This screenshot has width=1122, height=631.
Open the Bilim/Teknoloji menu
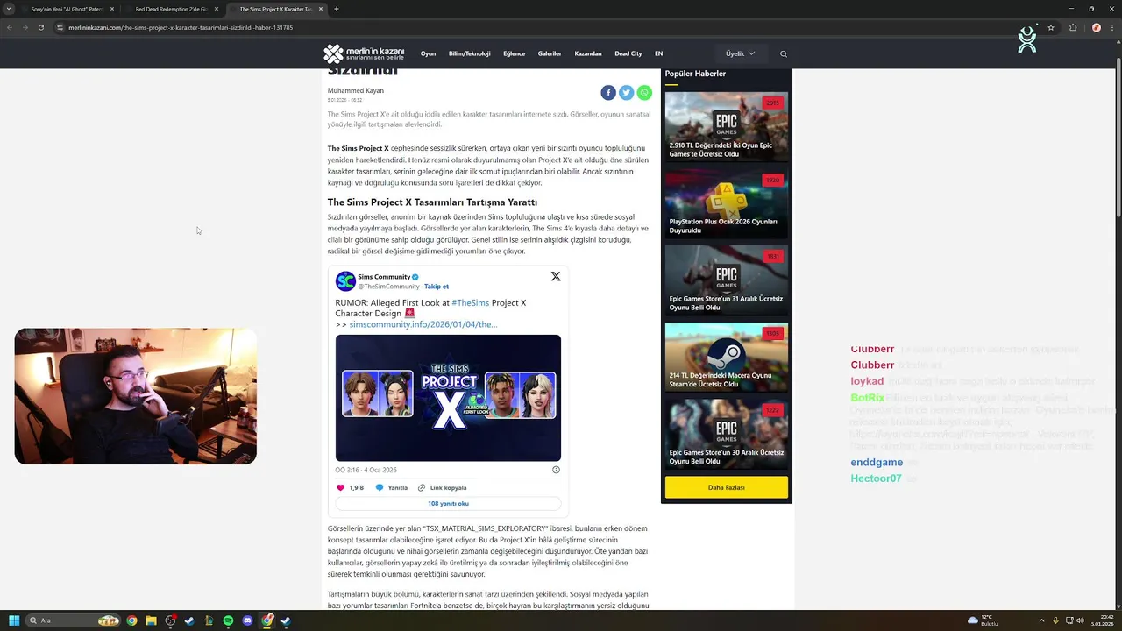pos(470,53)
